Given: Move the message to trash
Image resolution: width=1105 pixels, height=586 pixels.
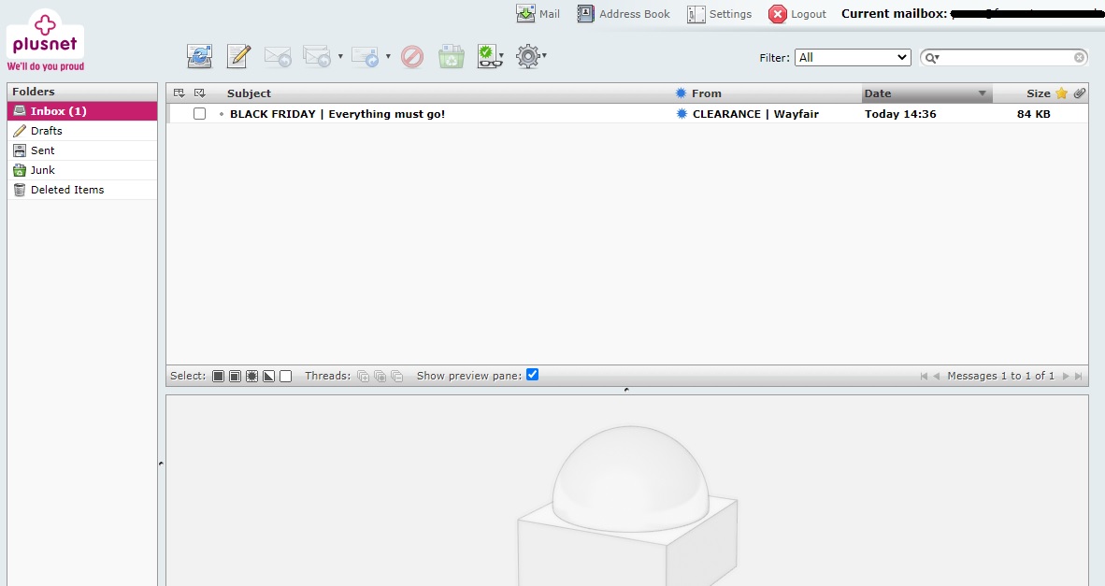Looking at the screenshot, I should point(451,56).
